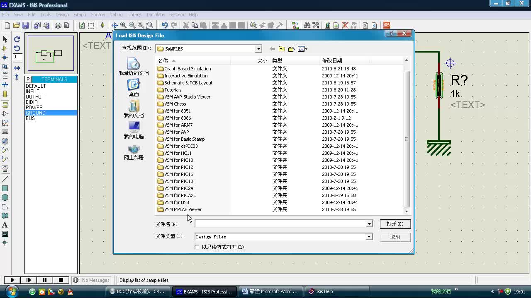Click the Bill of Materials dollar icon

tap(365, 25)
